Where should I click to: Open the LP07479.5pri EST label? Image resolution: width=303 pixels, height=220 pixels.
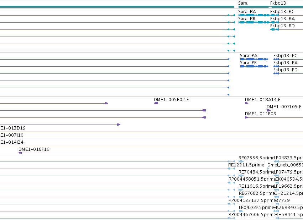coord(288,172)
